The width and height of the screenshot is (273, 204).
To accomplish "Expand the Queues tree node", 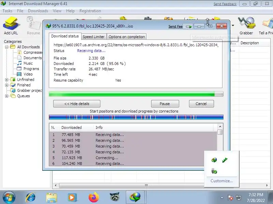I will click(6, 96).
